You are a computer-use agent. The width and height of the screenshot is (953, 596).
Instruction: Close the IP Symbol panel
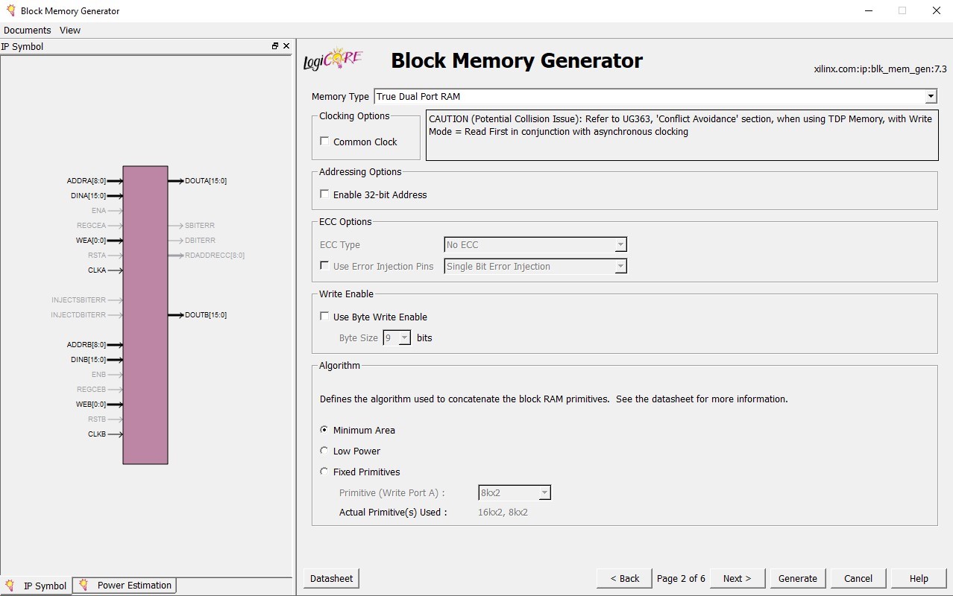click(x=286, y=46)
